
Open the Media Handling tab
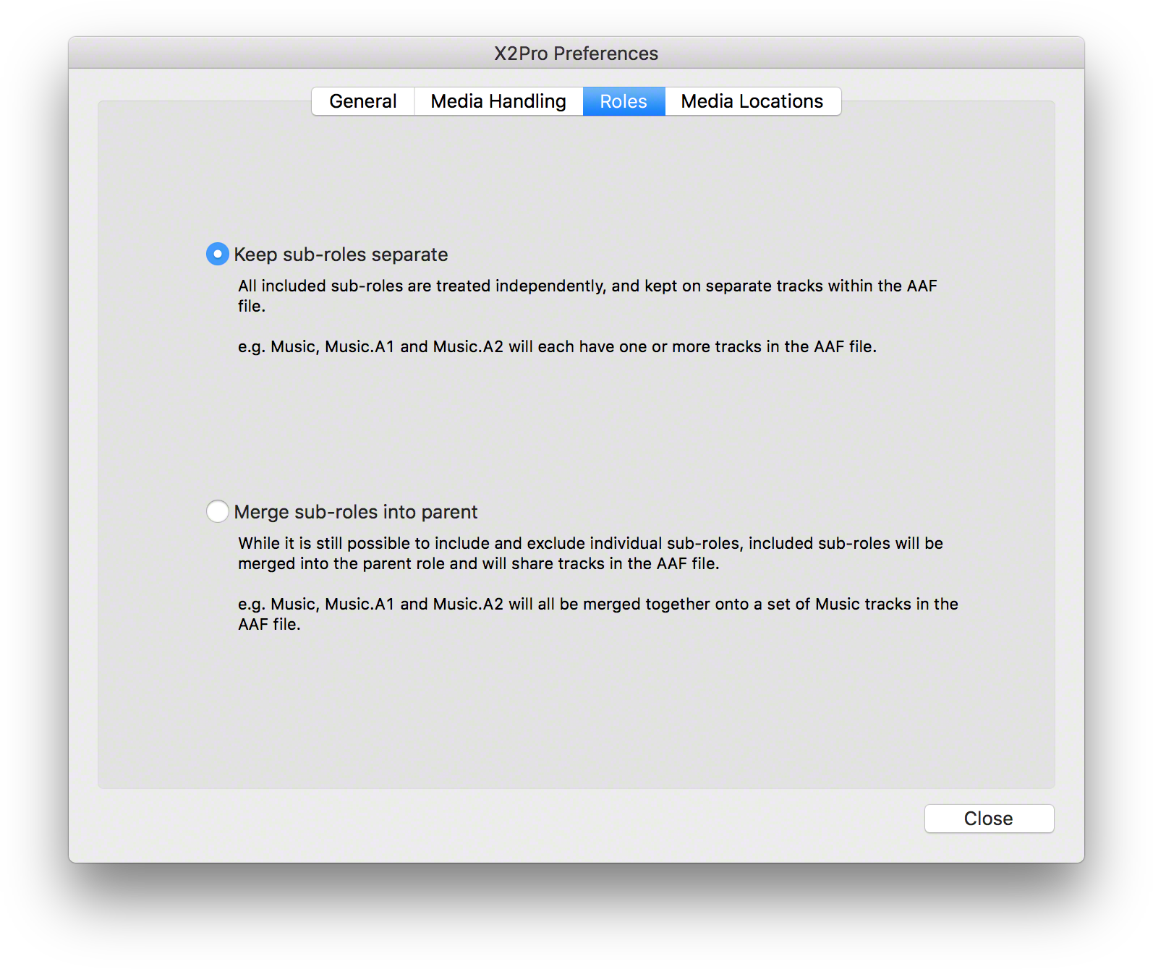coord(498,101)
